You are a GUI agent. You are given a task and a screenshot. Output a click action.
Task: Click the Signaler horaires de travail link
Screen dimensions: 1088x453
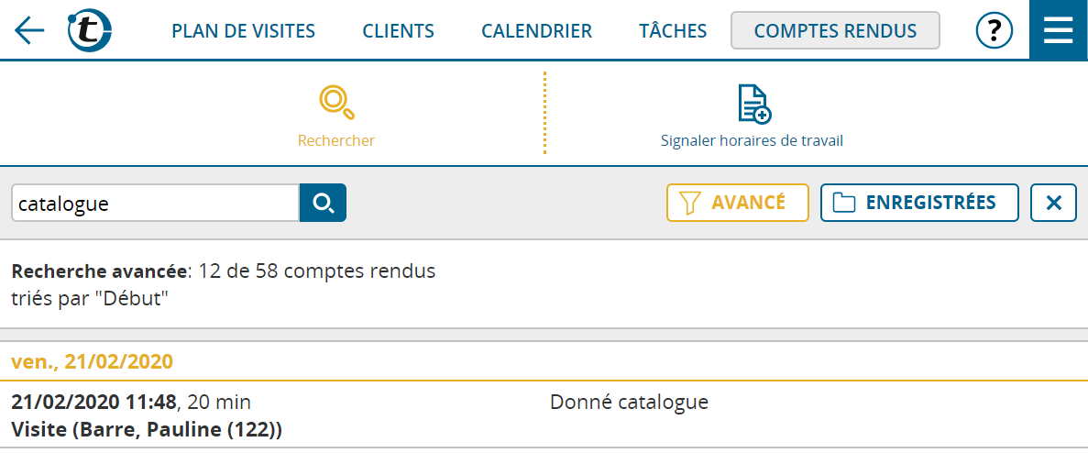tap(752, 141)
